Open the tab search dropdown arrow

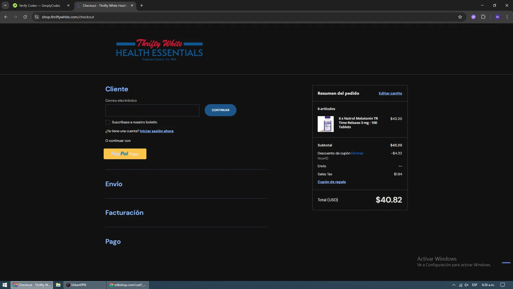point(5,5)
